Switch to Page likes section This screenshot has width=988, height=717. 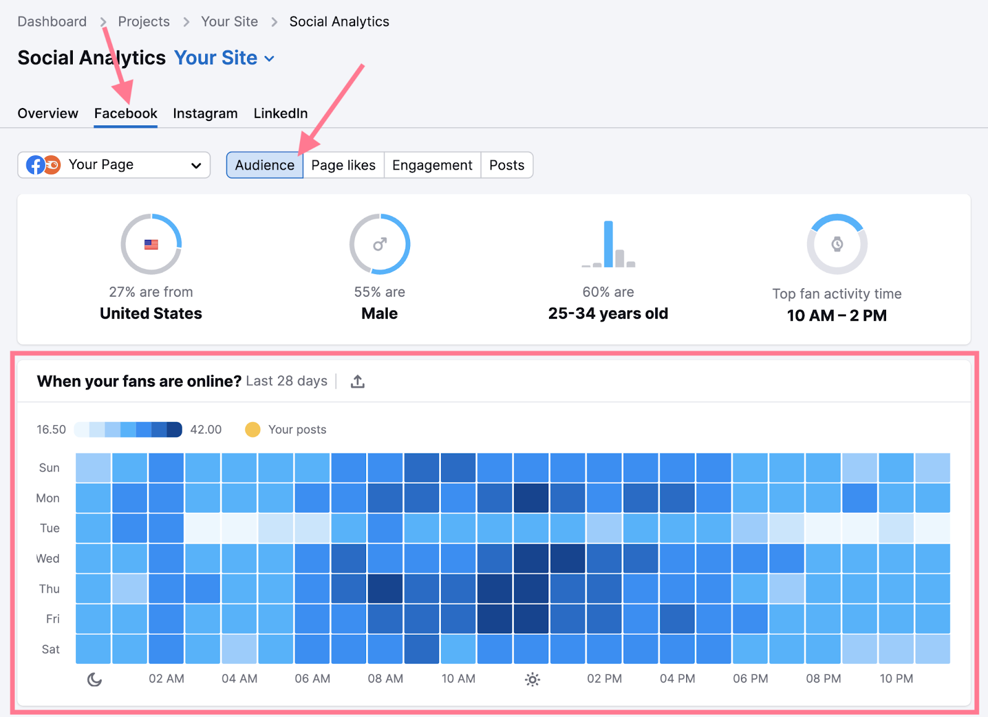[343, 165]
